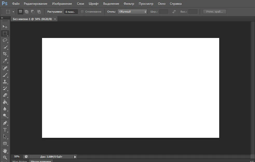Close the Без имени-1 document tab

[55, 19]
